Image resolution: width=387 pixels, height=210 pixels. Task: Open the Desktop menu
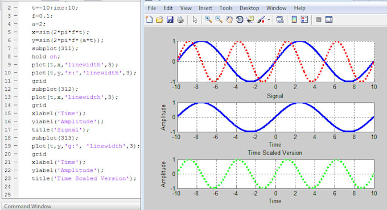point(249,8)
